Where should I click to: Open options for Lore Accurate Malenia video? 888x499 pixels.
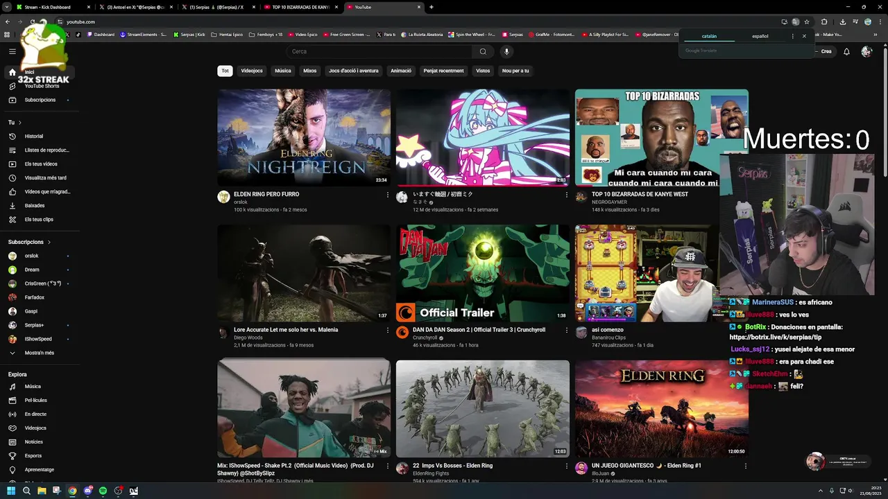(388, 331)
